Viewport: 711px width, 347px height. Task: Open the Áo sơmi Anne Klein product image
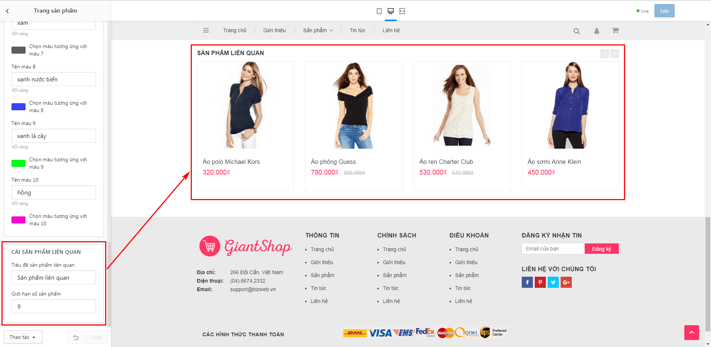pyautogui.click(x=570, y=105)
